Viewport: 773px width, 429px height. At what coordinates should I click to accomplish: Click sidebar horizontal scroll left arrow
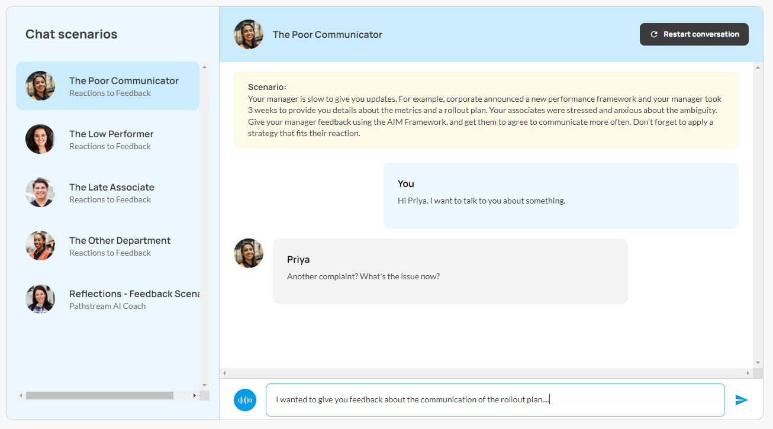click(21, 395)
